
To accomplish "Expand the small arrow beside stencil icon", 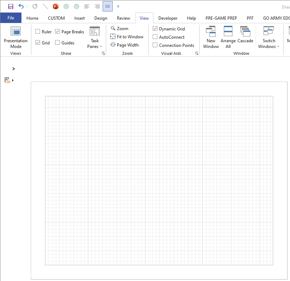I will 13,80.
